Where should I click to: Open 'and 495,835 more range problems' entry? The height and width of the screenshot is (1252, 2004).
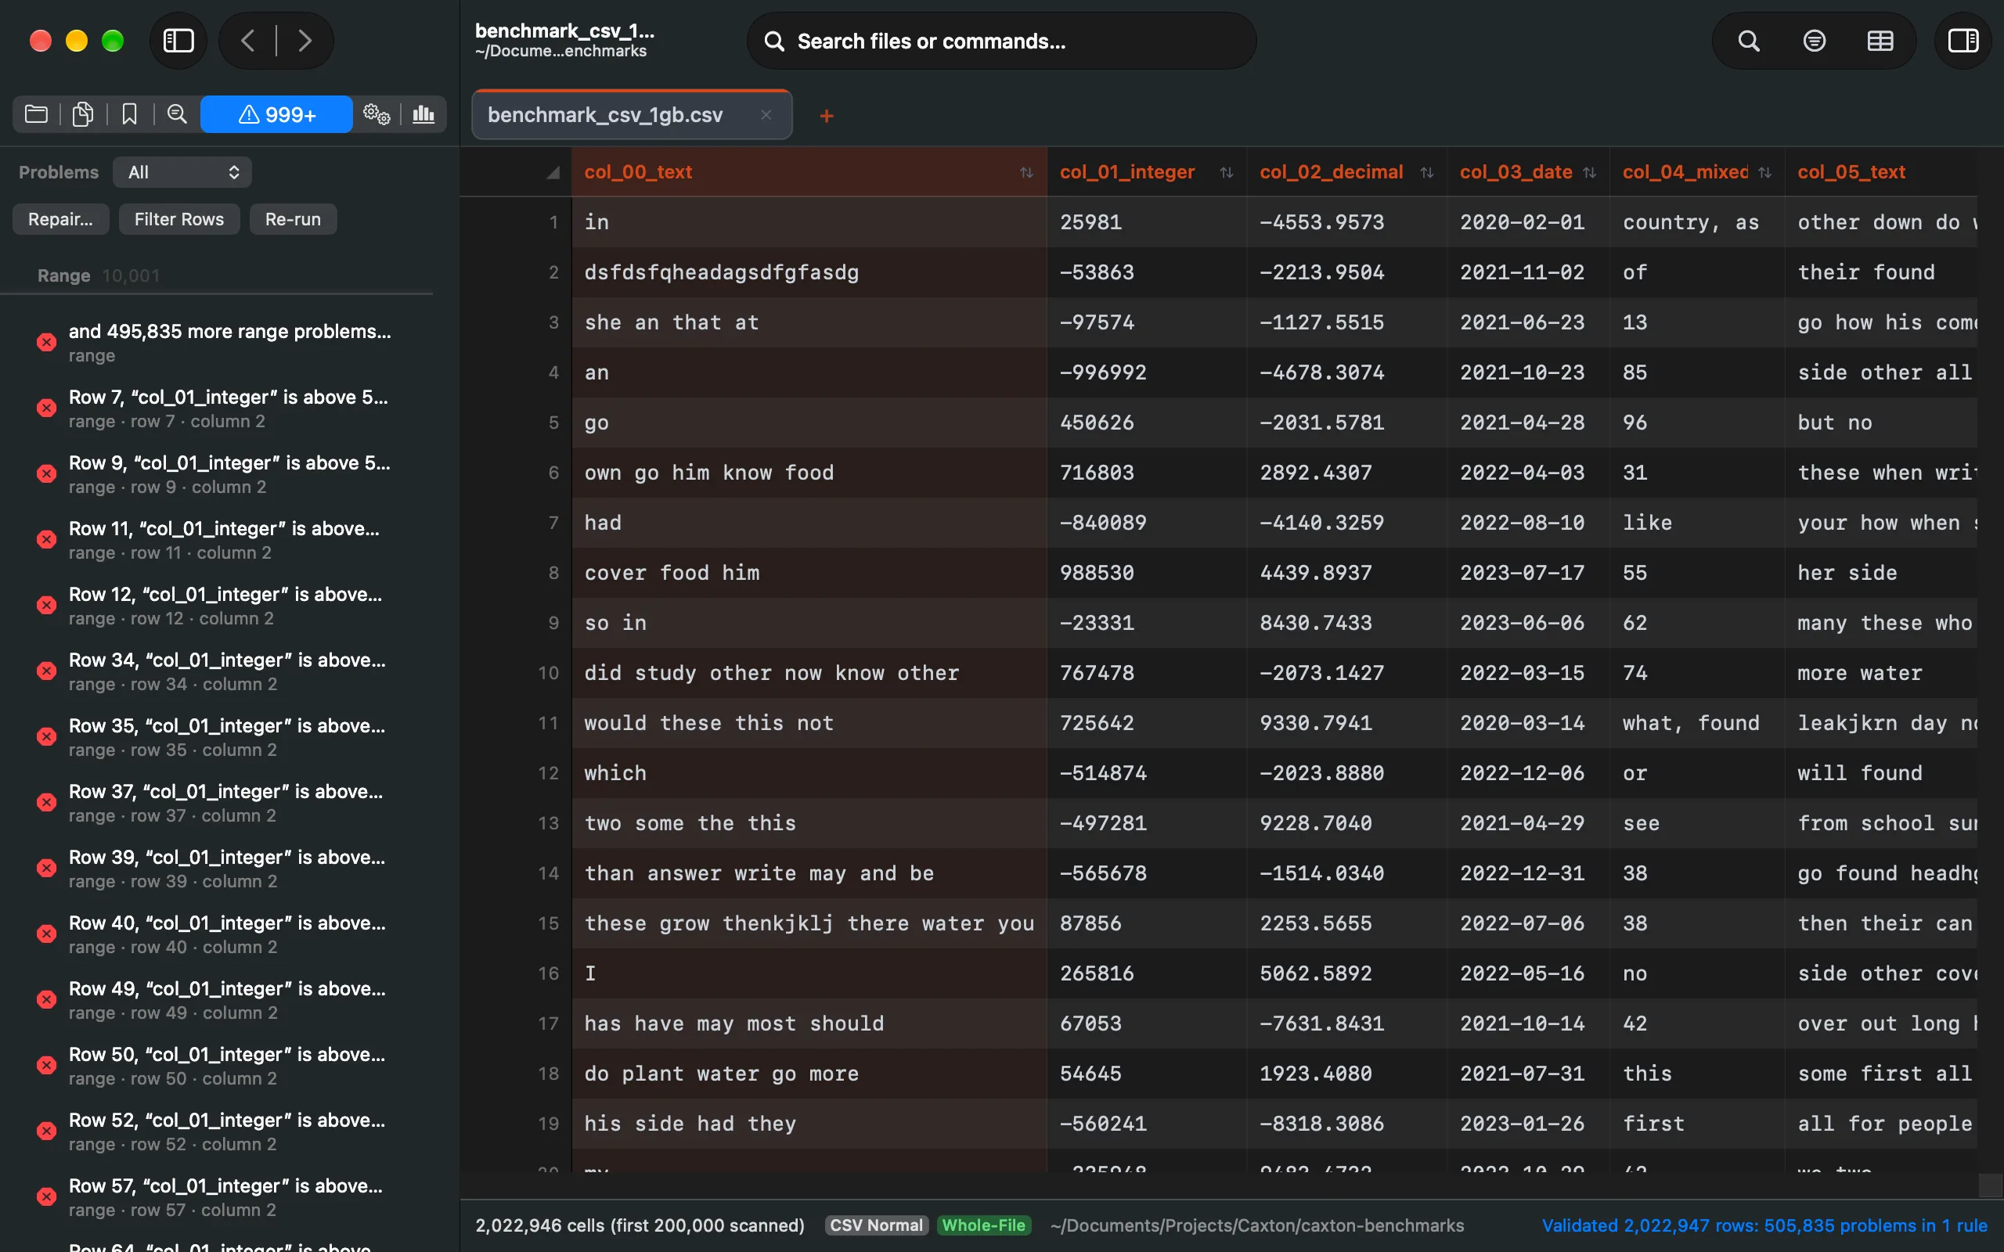coord(217,343)
